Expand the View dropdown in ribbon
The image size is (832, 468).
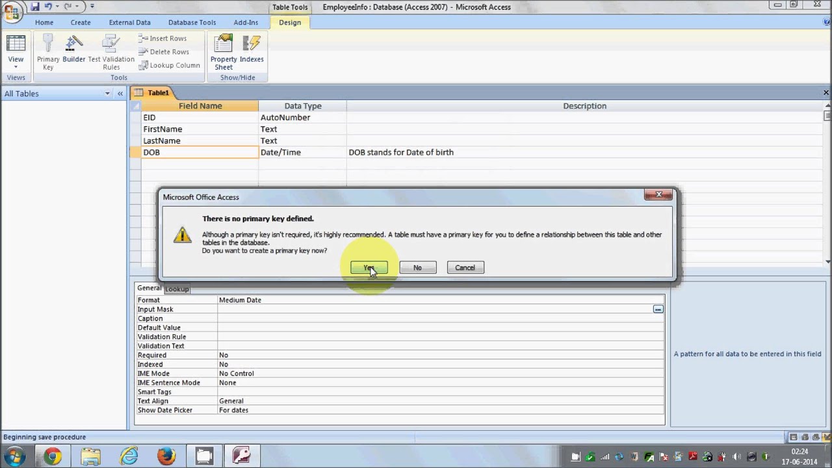(x=16, y=68)
